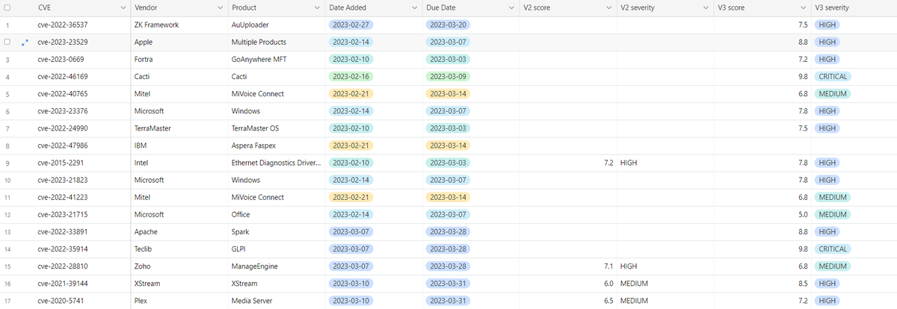Select the cve-2022-46169 cell
Screen dimensions: 897x309
(81, 76)
